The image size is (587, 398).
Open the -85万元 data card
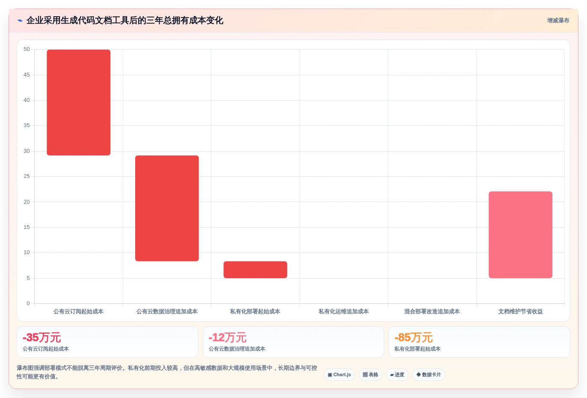tap(479, 342)
